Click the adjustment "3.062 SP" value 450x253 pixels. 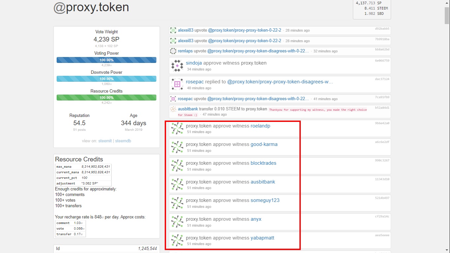pyautogui.click(x=90, y=183)
